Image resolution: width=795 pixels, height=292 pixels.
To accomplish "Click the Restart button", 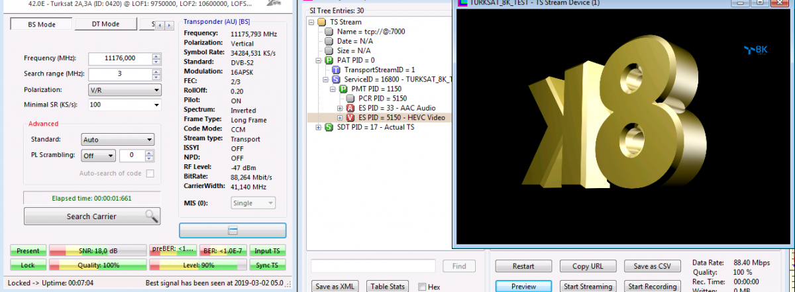I will click(523, 266).
